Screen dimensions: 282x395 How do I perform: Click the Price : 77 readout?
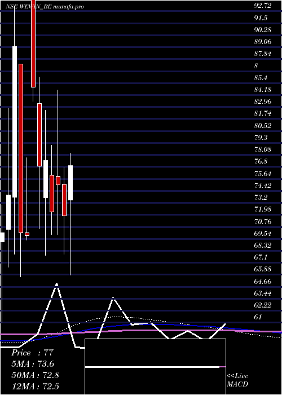pyautogui.click(x=32, y=353)
